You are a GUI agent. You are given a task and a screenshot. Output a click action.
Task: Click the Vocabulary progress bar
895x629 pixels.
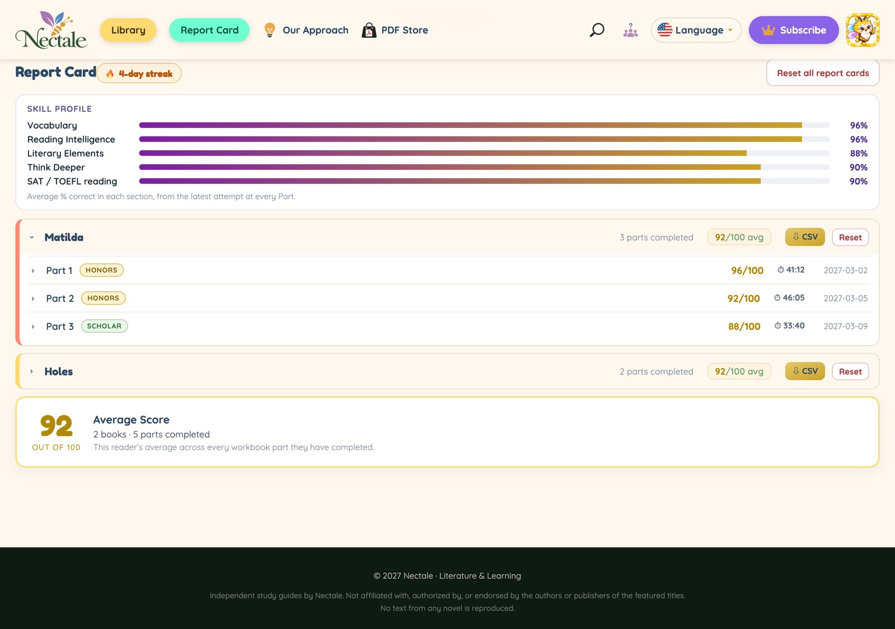click(484, 125)
